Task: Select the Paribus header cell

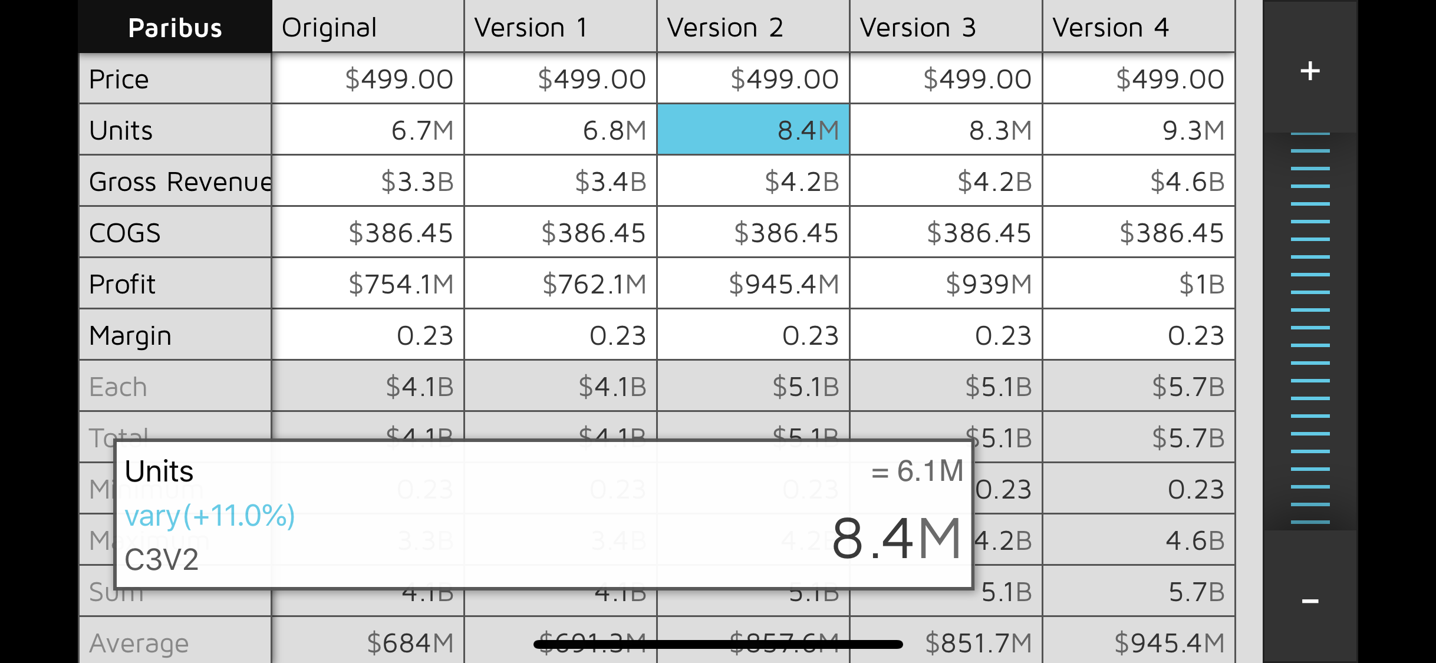Action: point(175,28)
